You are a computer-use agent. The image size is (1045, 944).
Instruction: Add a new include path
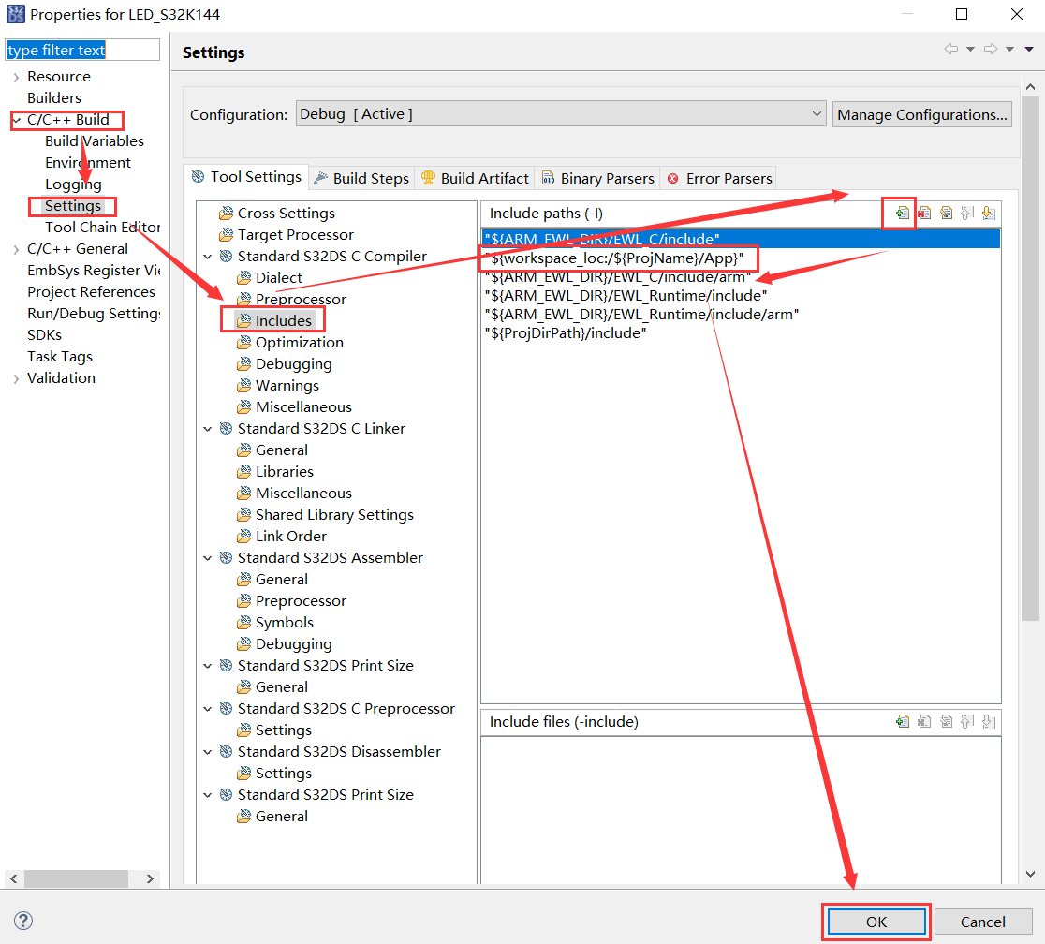tap(902, 214)
